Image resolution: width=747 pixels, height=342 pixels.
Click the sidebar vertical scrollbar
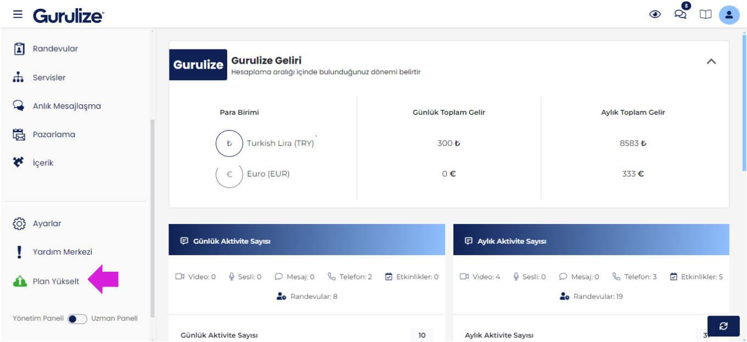tap(153, 218)
